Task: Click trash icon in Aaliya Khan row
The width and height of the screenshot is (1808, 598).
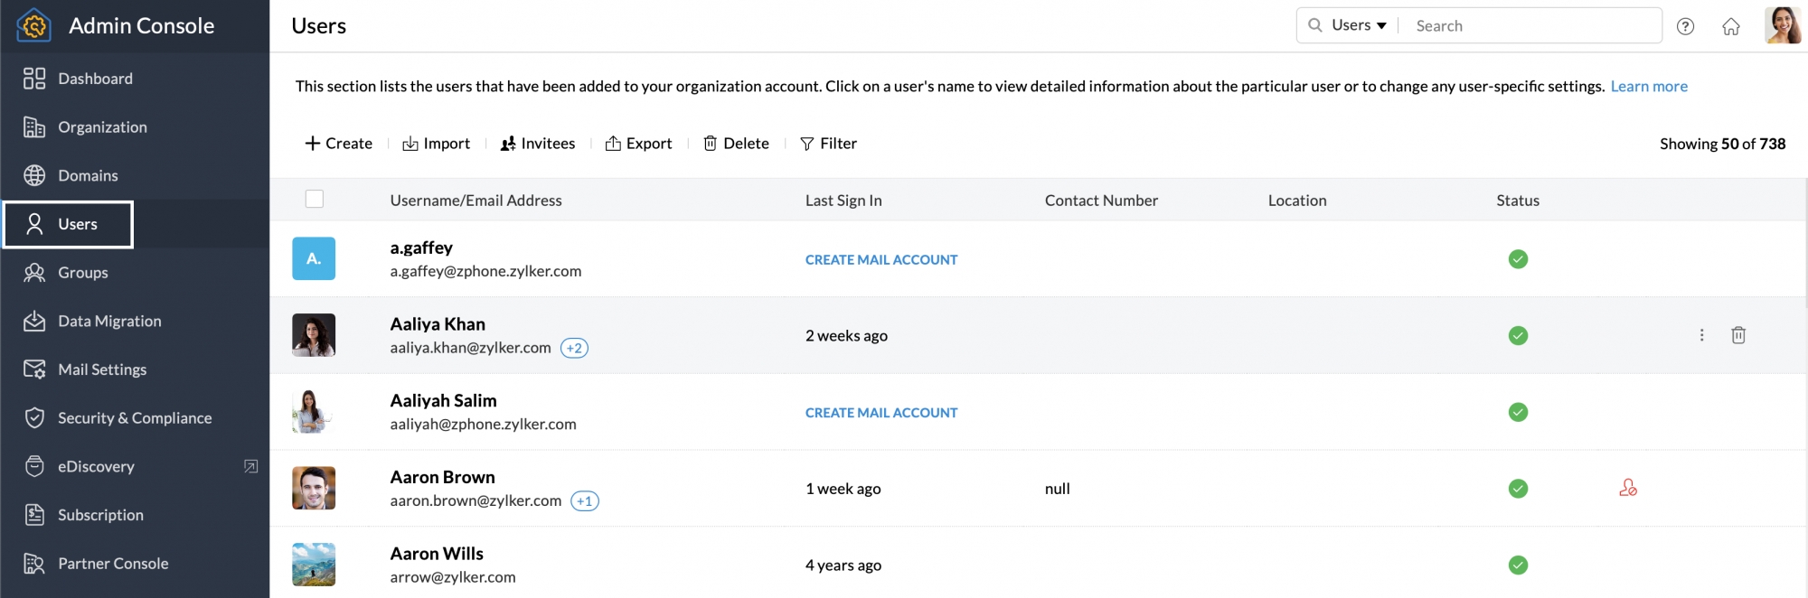Action: [x=1737, y=335]
